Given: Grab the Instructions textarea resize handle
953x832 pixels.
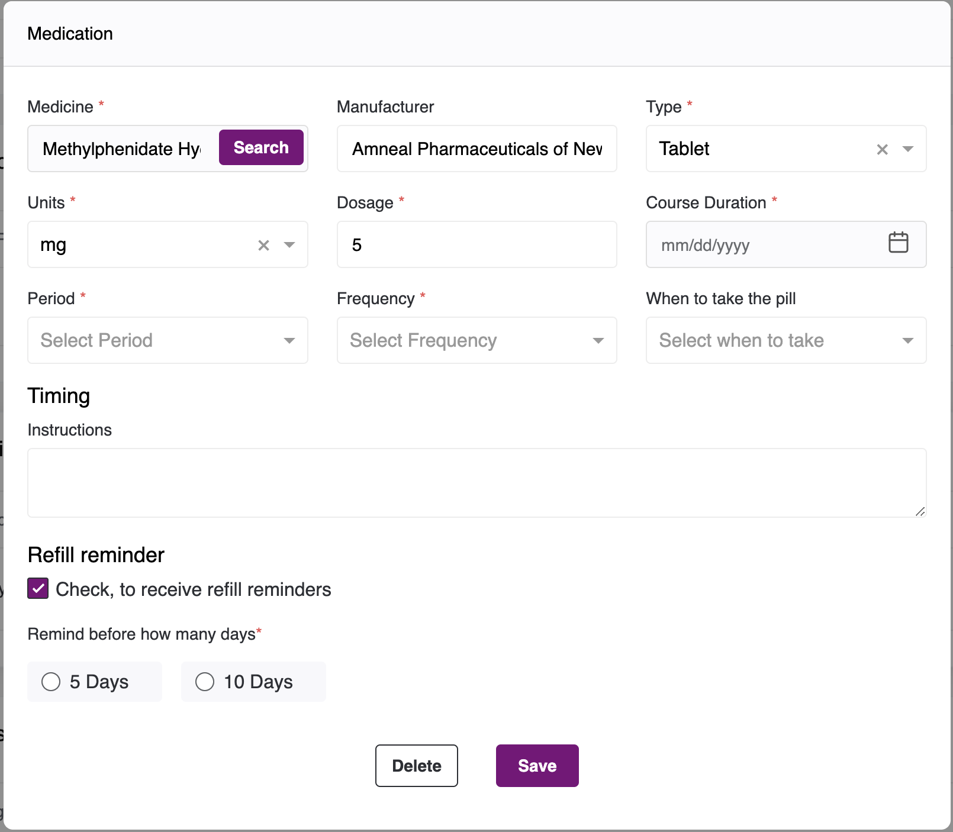Looking at the screenshot, I should tap(920, 512).
